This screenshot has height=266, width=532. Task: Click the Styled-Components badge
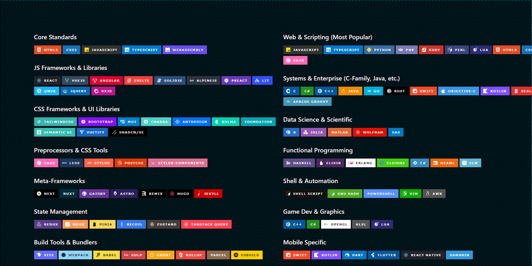coord(177,163)
